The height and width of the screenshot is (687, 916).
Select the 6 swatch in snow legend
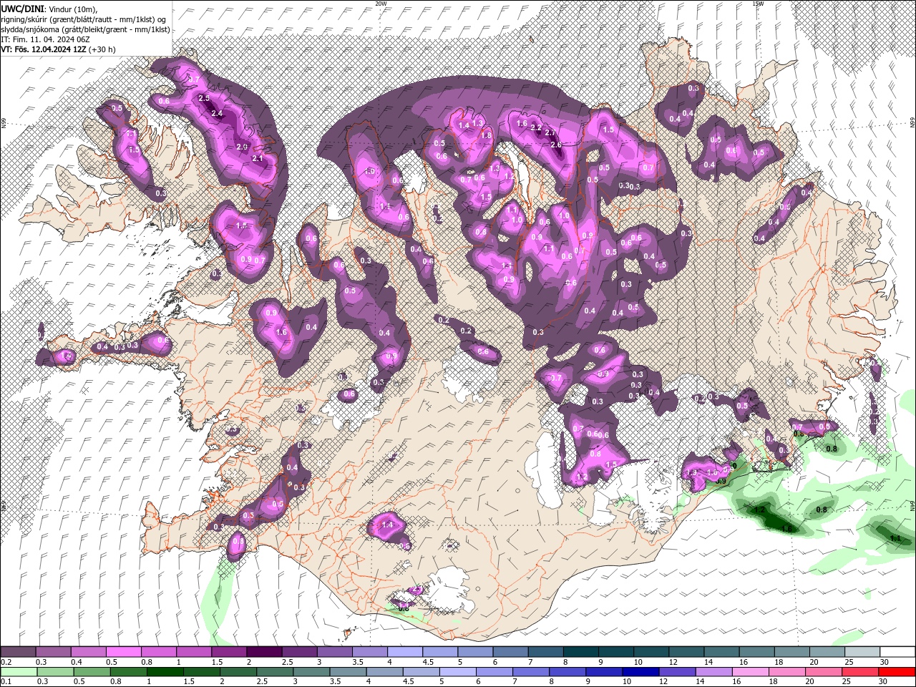[511, 652]
